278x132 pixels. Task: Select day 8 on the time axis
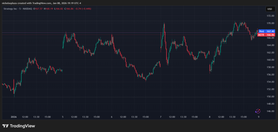210,117
